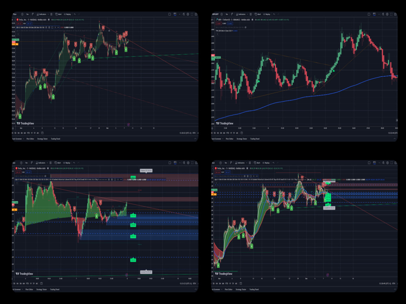
Task: Open the 5m interval selector in the bottom-left chart
Action: (26, 163)
